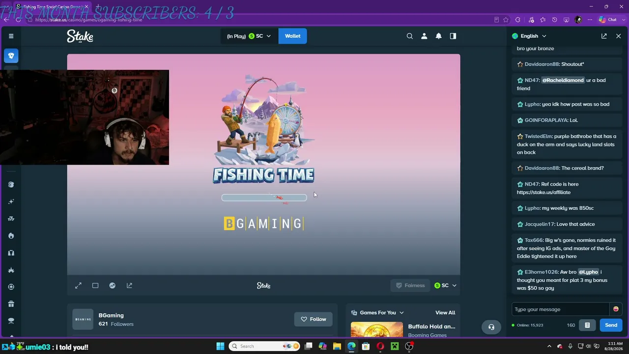Viewport: 629px width, 354px height.
Task: Open the poker chip sidebar icon
Action: pyautogui.click(x=11, y=287)
